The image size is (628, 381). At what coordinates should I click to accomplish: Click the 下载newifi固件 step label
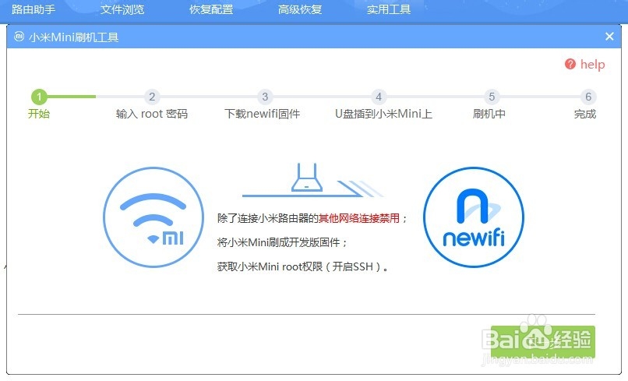pyautogui.click(x=263, y=114)
